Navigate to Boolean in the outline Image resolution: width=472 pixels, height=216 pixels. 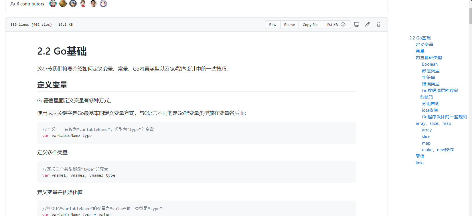point(430,64)
